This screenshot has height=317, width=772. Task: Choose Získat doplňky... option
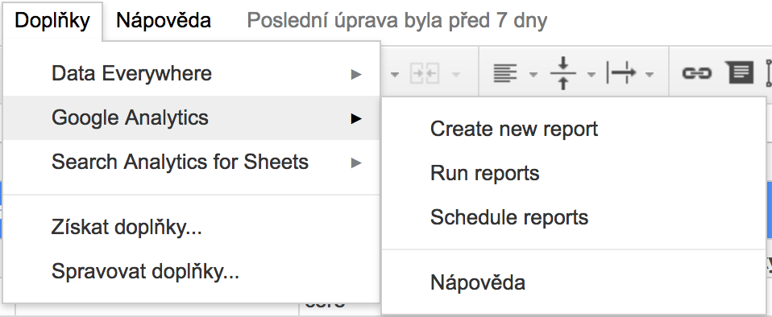point(192,228)
